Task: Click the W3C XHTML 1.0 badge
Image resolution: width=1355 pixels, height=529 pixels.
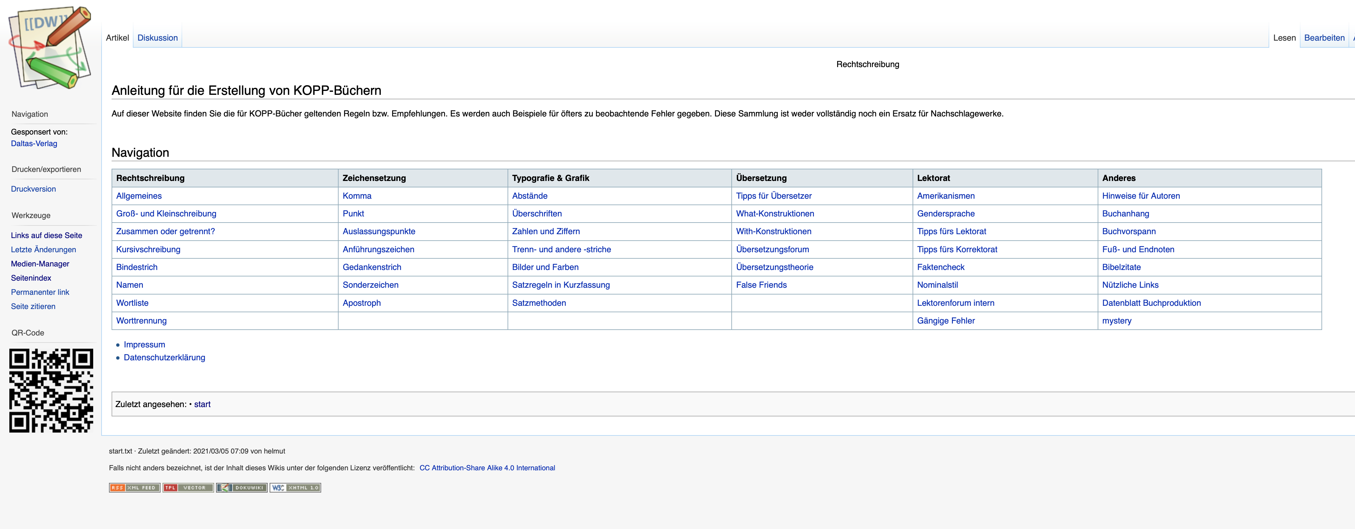Action: coord(295,487)
